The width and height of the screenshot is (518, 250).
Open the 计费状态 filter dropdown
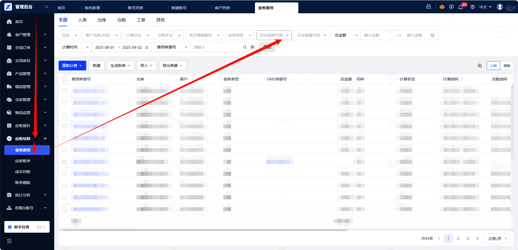click(138, 35)
